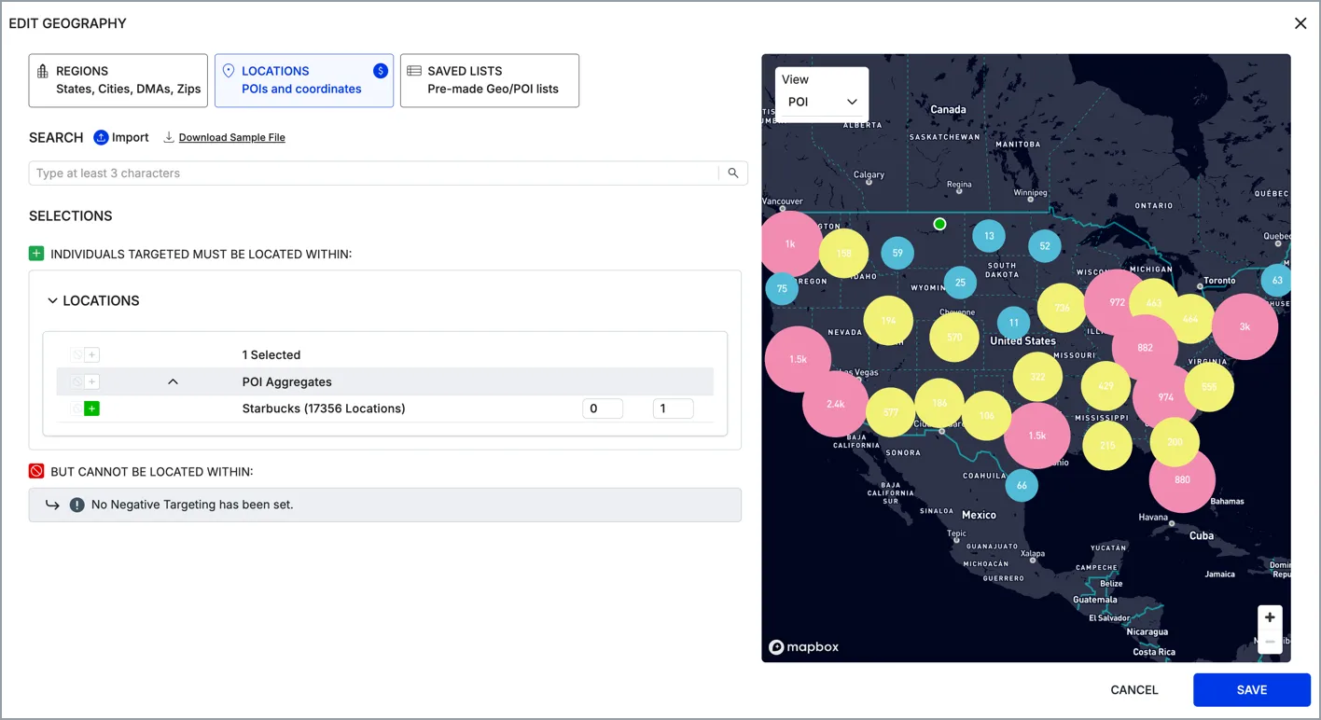
Task: Select the Locations tab
Action: point(304,80)
